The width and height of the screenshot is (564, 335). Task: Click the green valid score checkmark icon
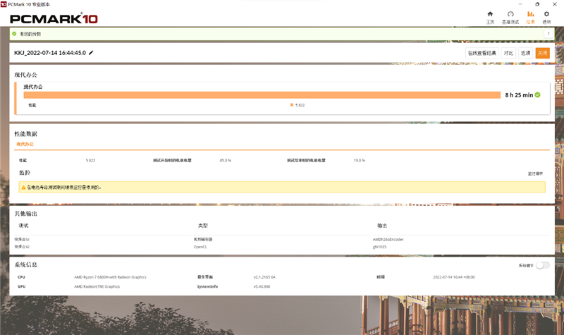point(14,34)
